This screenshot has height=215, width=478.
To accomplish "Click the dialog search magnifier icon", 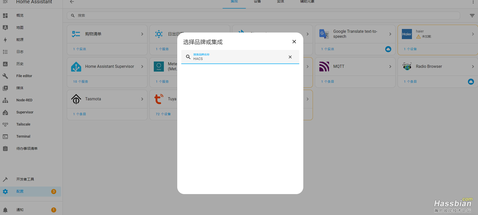I will click(188, 57).
